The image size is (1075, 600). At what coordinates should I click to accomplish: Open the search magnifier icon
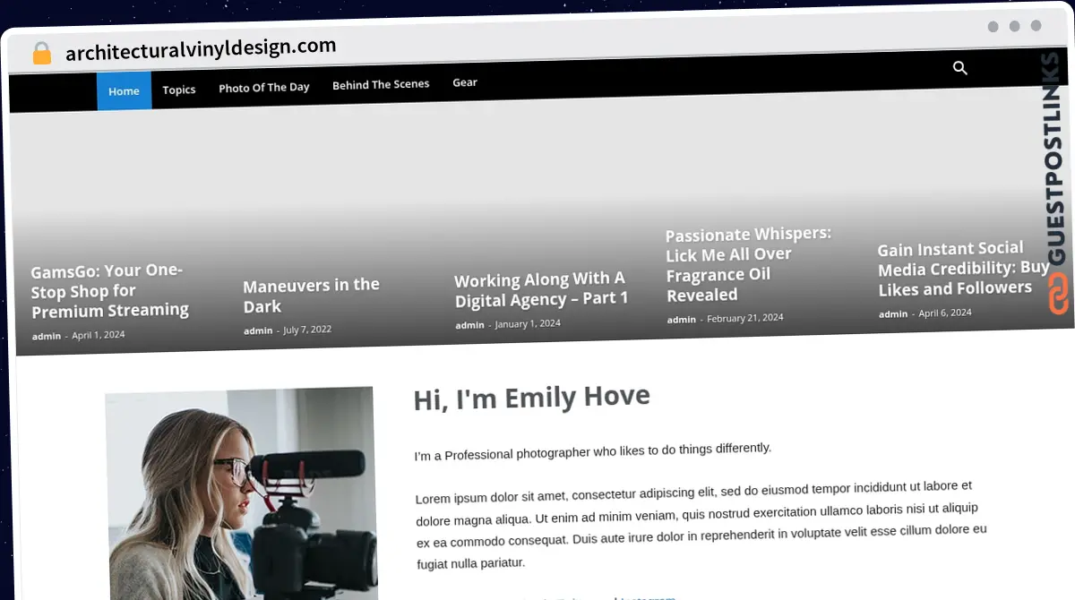pyautogui.click(x=960, y=68)
